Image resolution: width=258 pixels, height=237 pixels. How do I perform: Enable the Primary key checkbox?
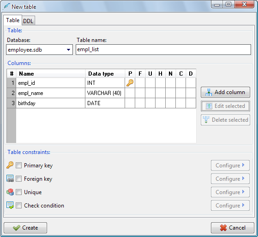click(x=18, y=165)
